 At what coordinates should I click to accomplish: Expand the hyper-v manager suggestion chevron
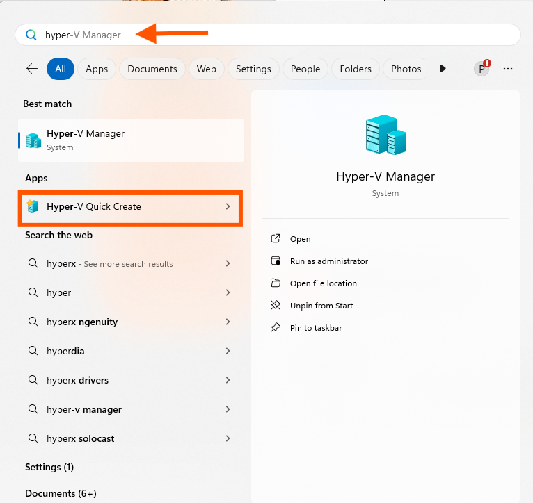[x=228, y=409]
